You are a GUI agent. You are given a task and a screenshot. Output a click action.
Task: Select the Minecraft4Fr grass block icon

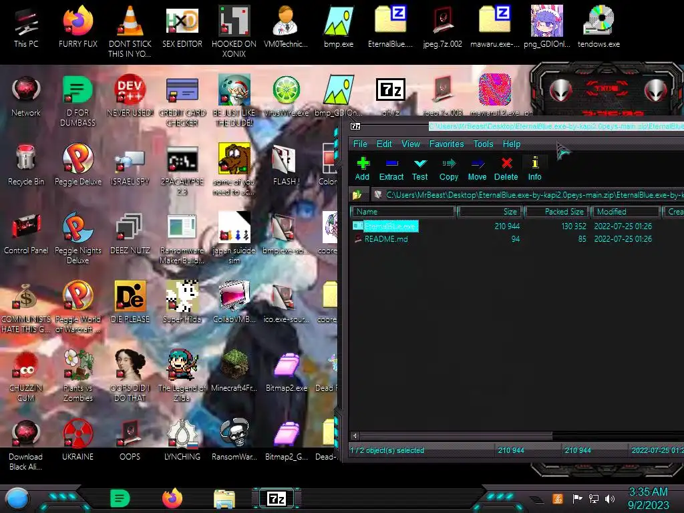234,371
